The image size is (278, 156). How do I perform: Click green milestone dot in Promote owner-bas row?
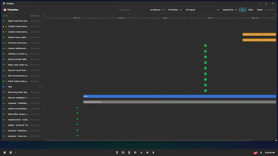205,46
